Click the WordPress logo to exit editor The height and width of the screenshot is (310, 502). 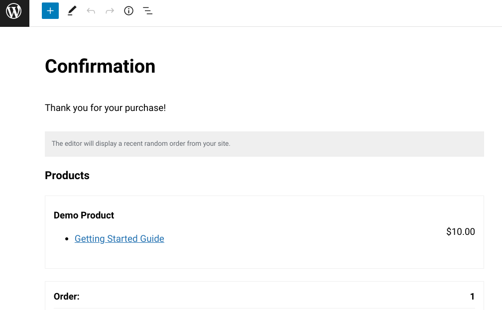pyautogui.click(x=13, y=11)
